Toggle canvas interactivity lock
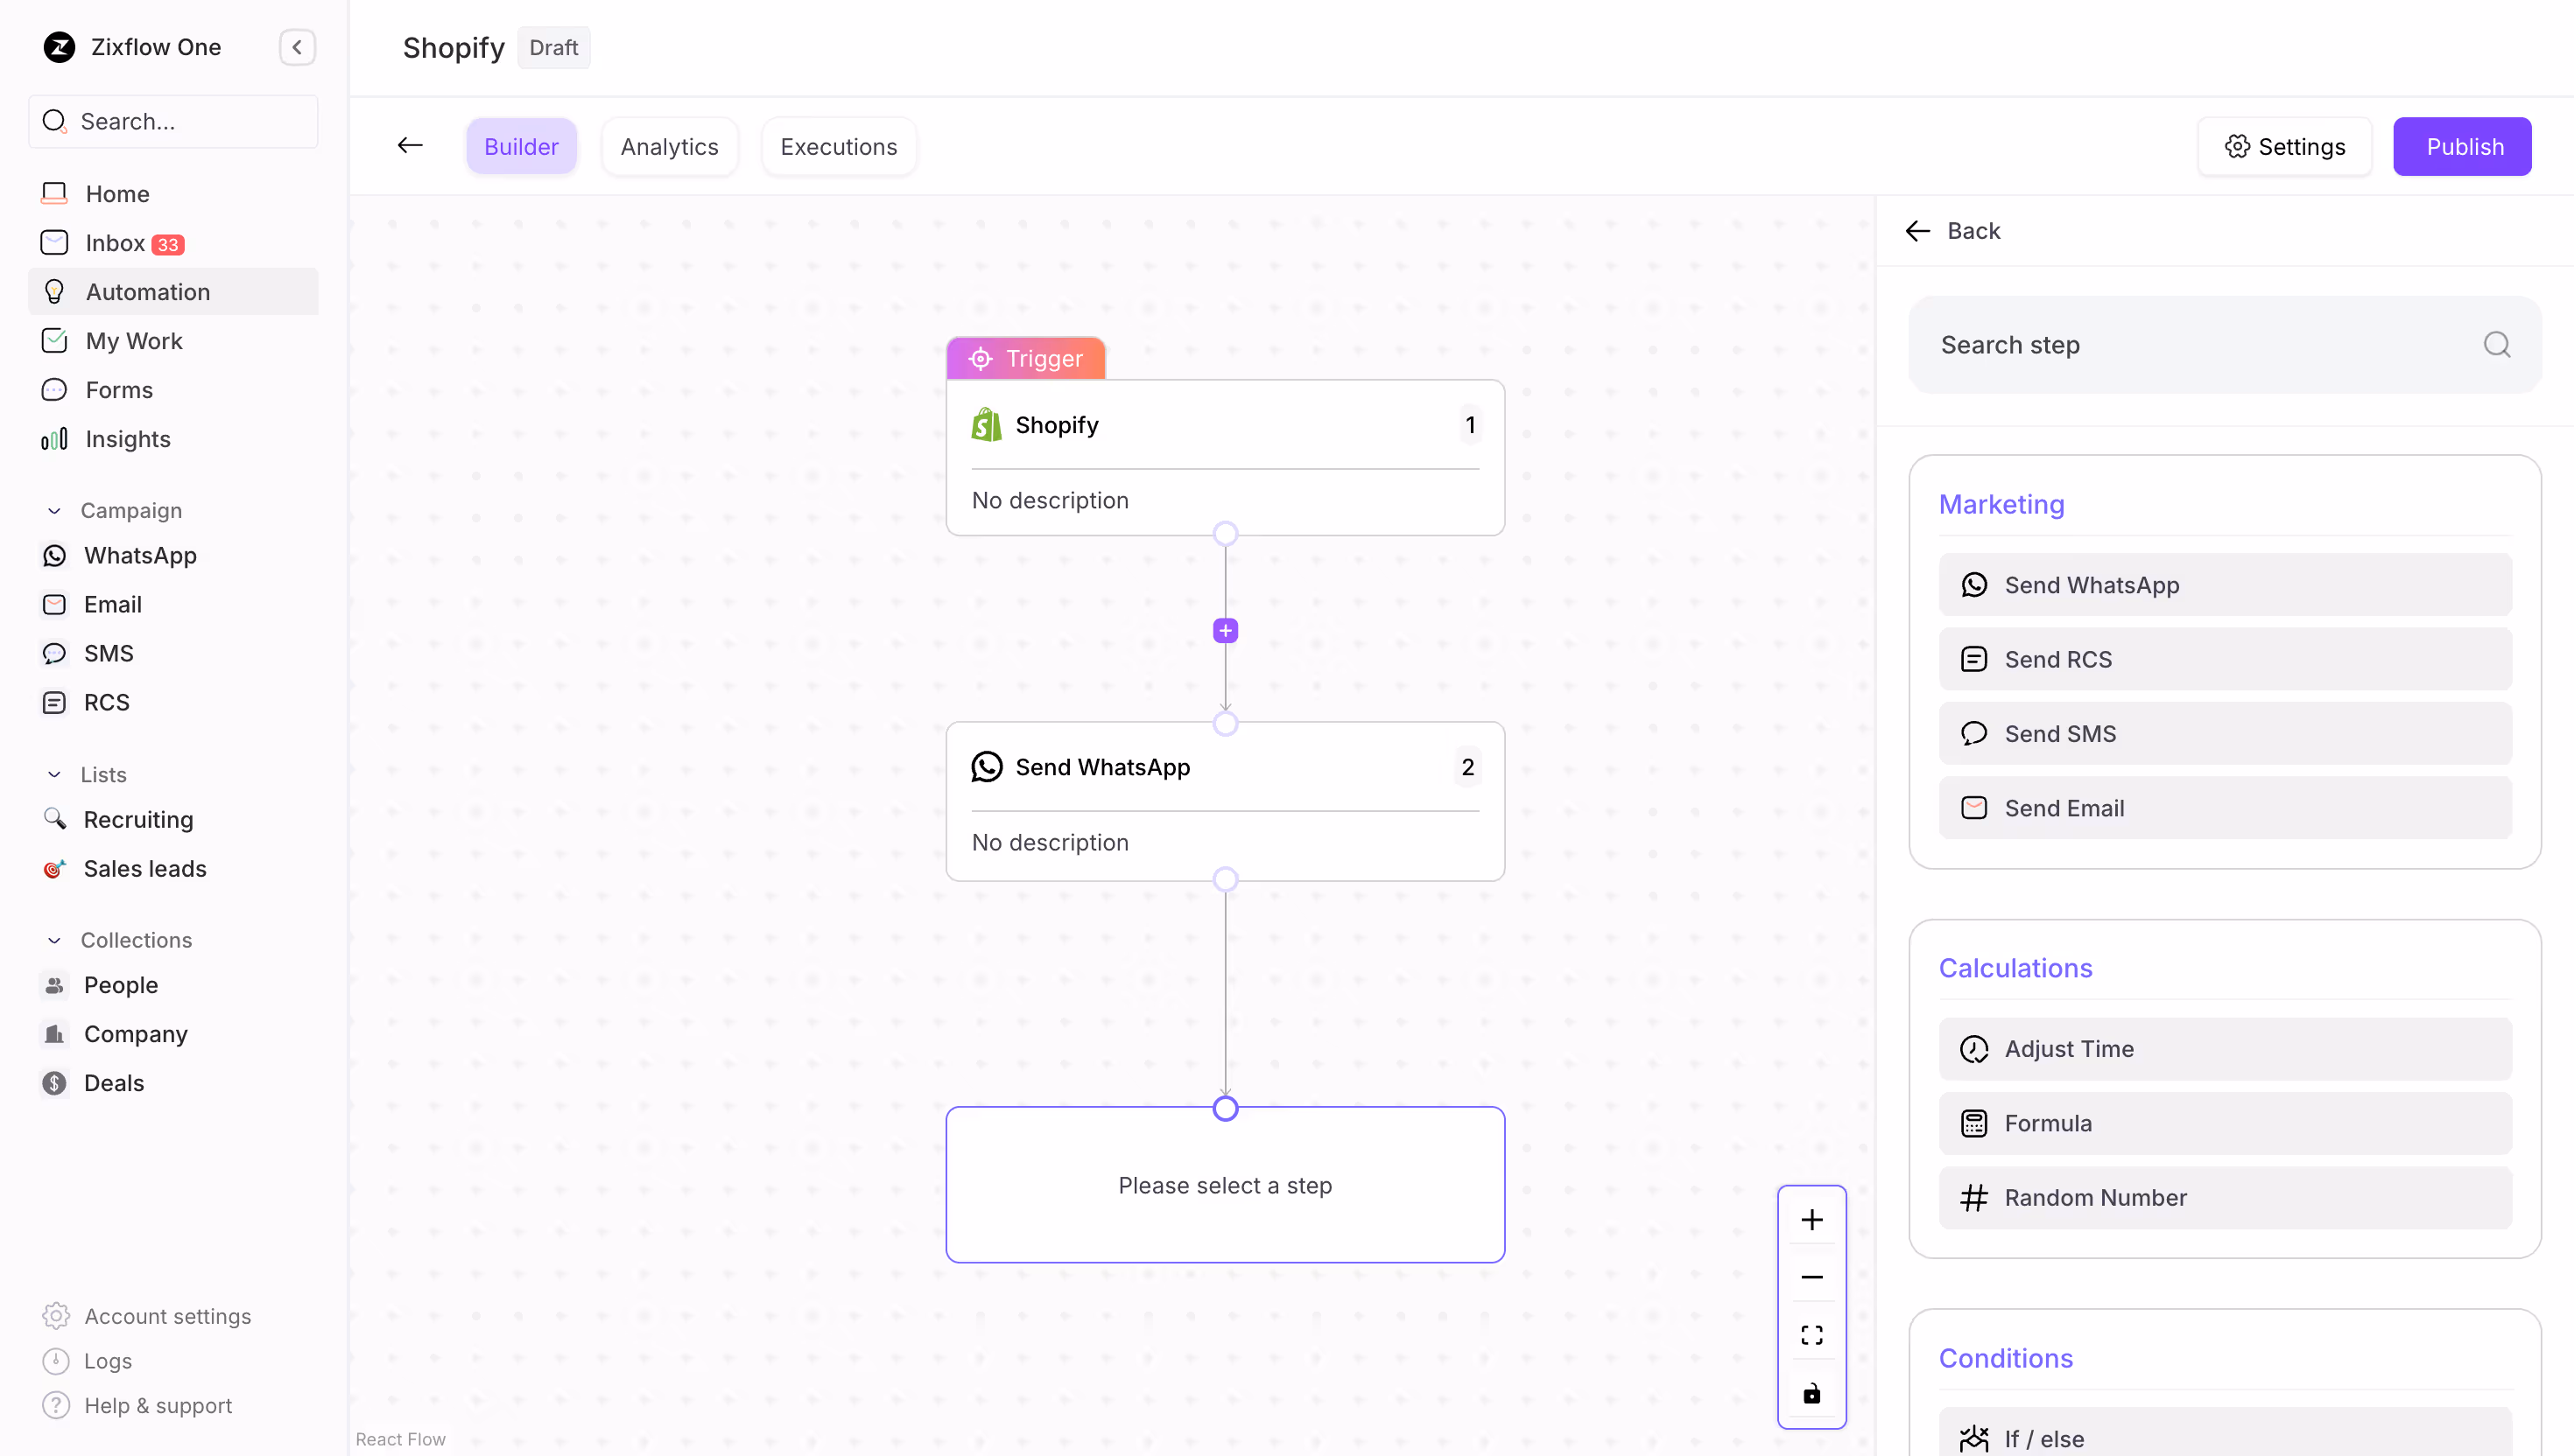The height and width of the screenshot is (1456, 2574). [x=1811, y=1394]
